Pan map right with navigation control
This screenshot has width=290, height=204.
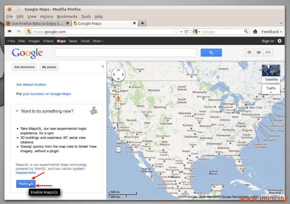123,74
